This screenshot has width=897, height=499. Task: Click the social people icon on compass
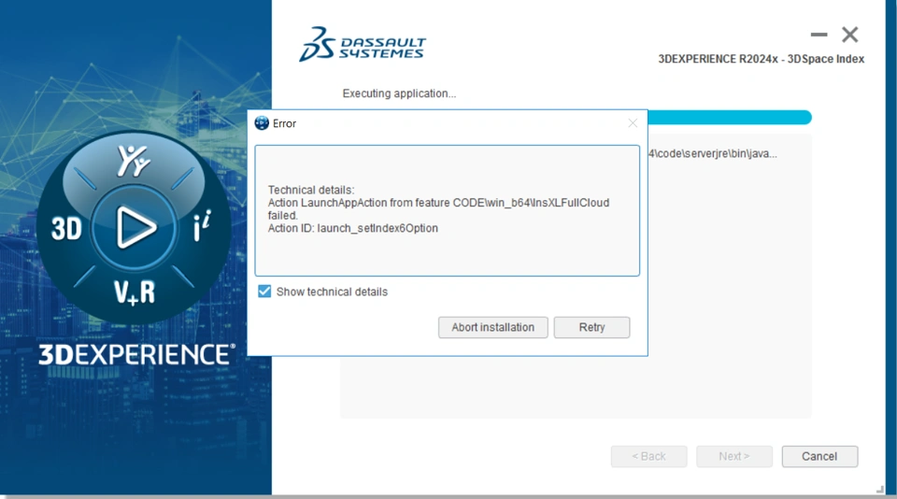(x=134, y=161)
